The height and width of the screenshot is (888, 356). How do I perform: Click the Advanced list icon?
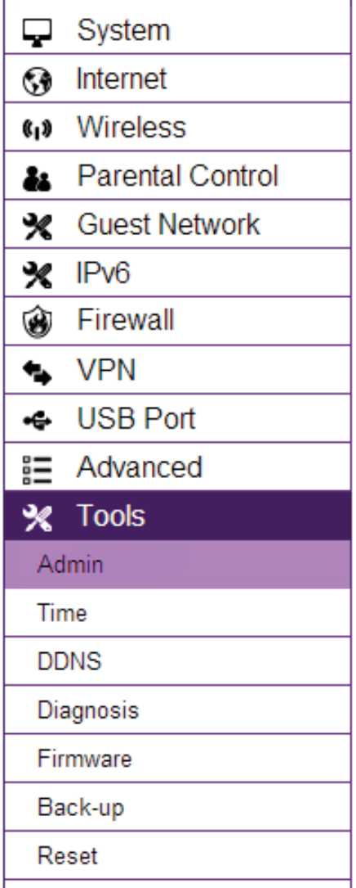coord(38,470)
